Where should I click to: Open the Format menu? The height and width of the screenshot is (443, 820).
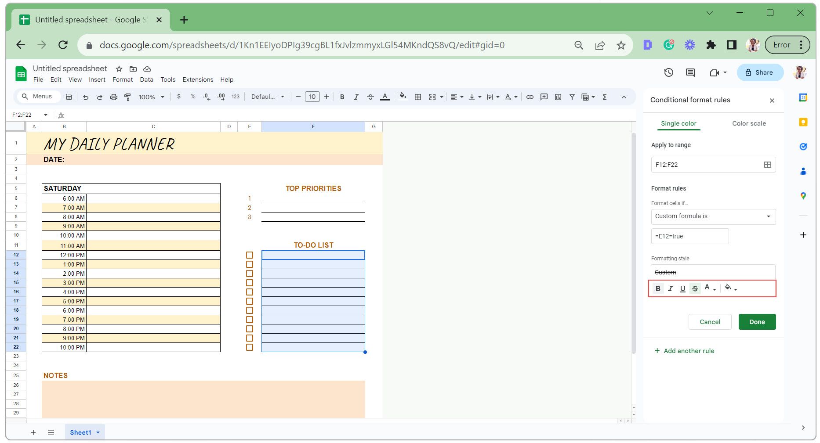(123, 79)
